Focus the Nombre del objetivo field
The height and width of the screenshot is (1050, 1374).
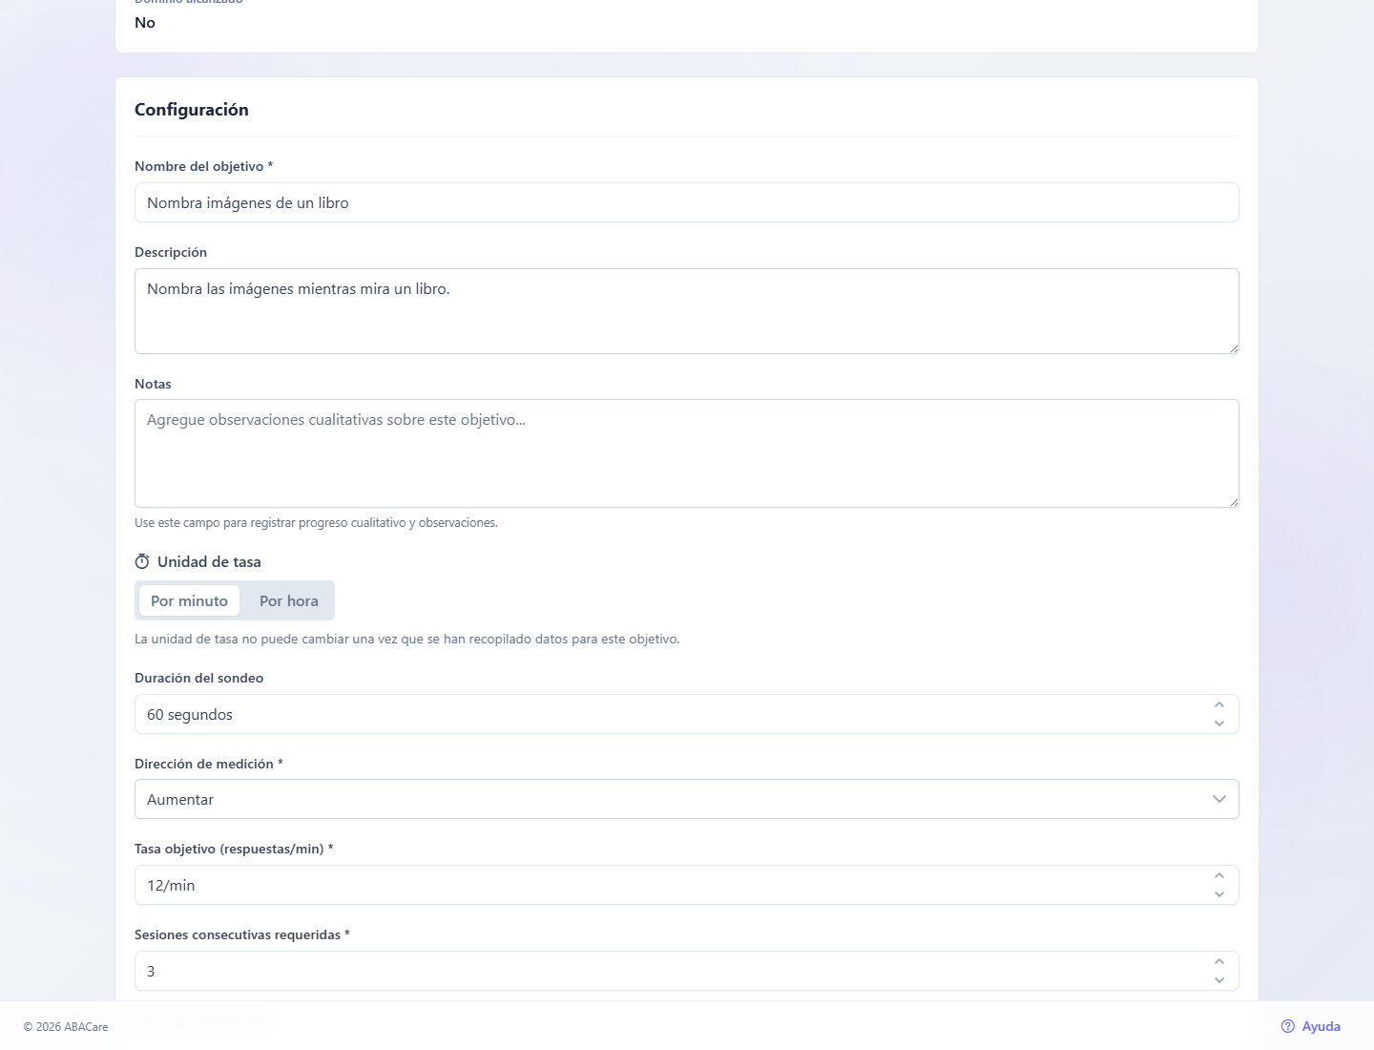pyautogui.click(x=687, y=202)
